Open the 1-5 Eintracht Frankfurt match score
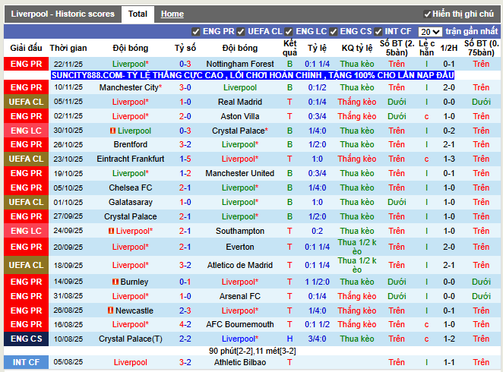The height and width of the screenshot is (372, 503). pos(185,159)
